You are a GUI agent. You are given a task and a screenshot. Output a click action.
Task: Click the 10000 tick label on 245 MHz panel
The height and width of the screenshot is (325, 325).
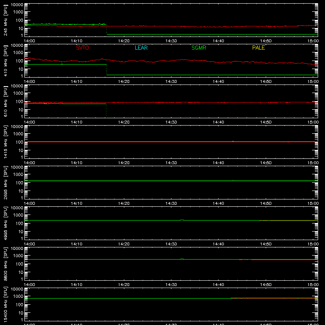tap(17, 4)
